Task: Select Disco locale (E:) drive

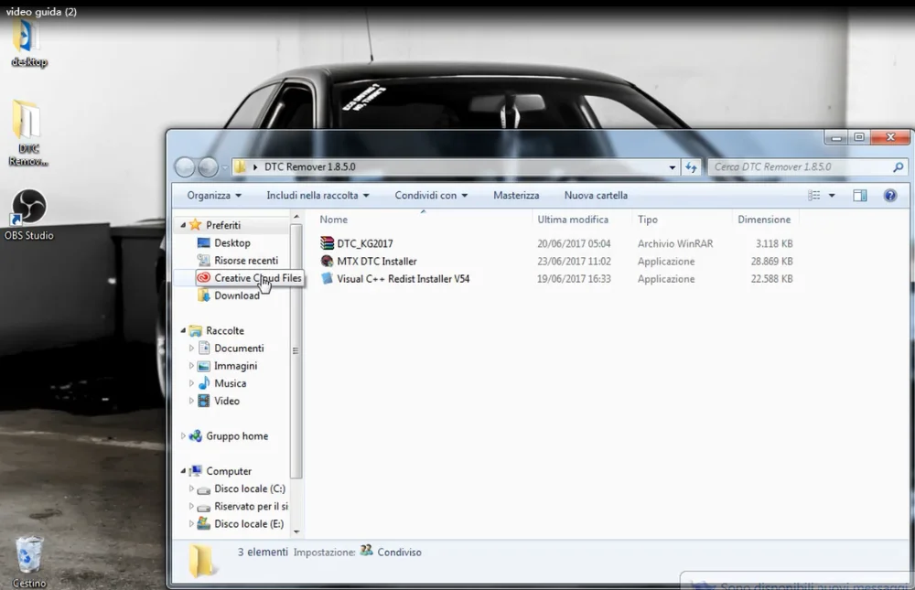Action: tap(249, 523)
